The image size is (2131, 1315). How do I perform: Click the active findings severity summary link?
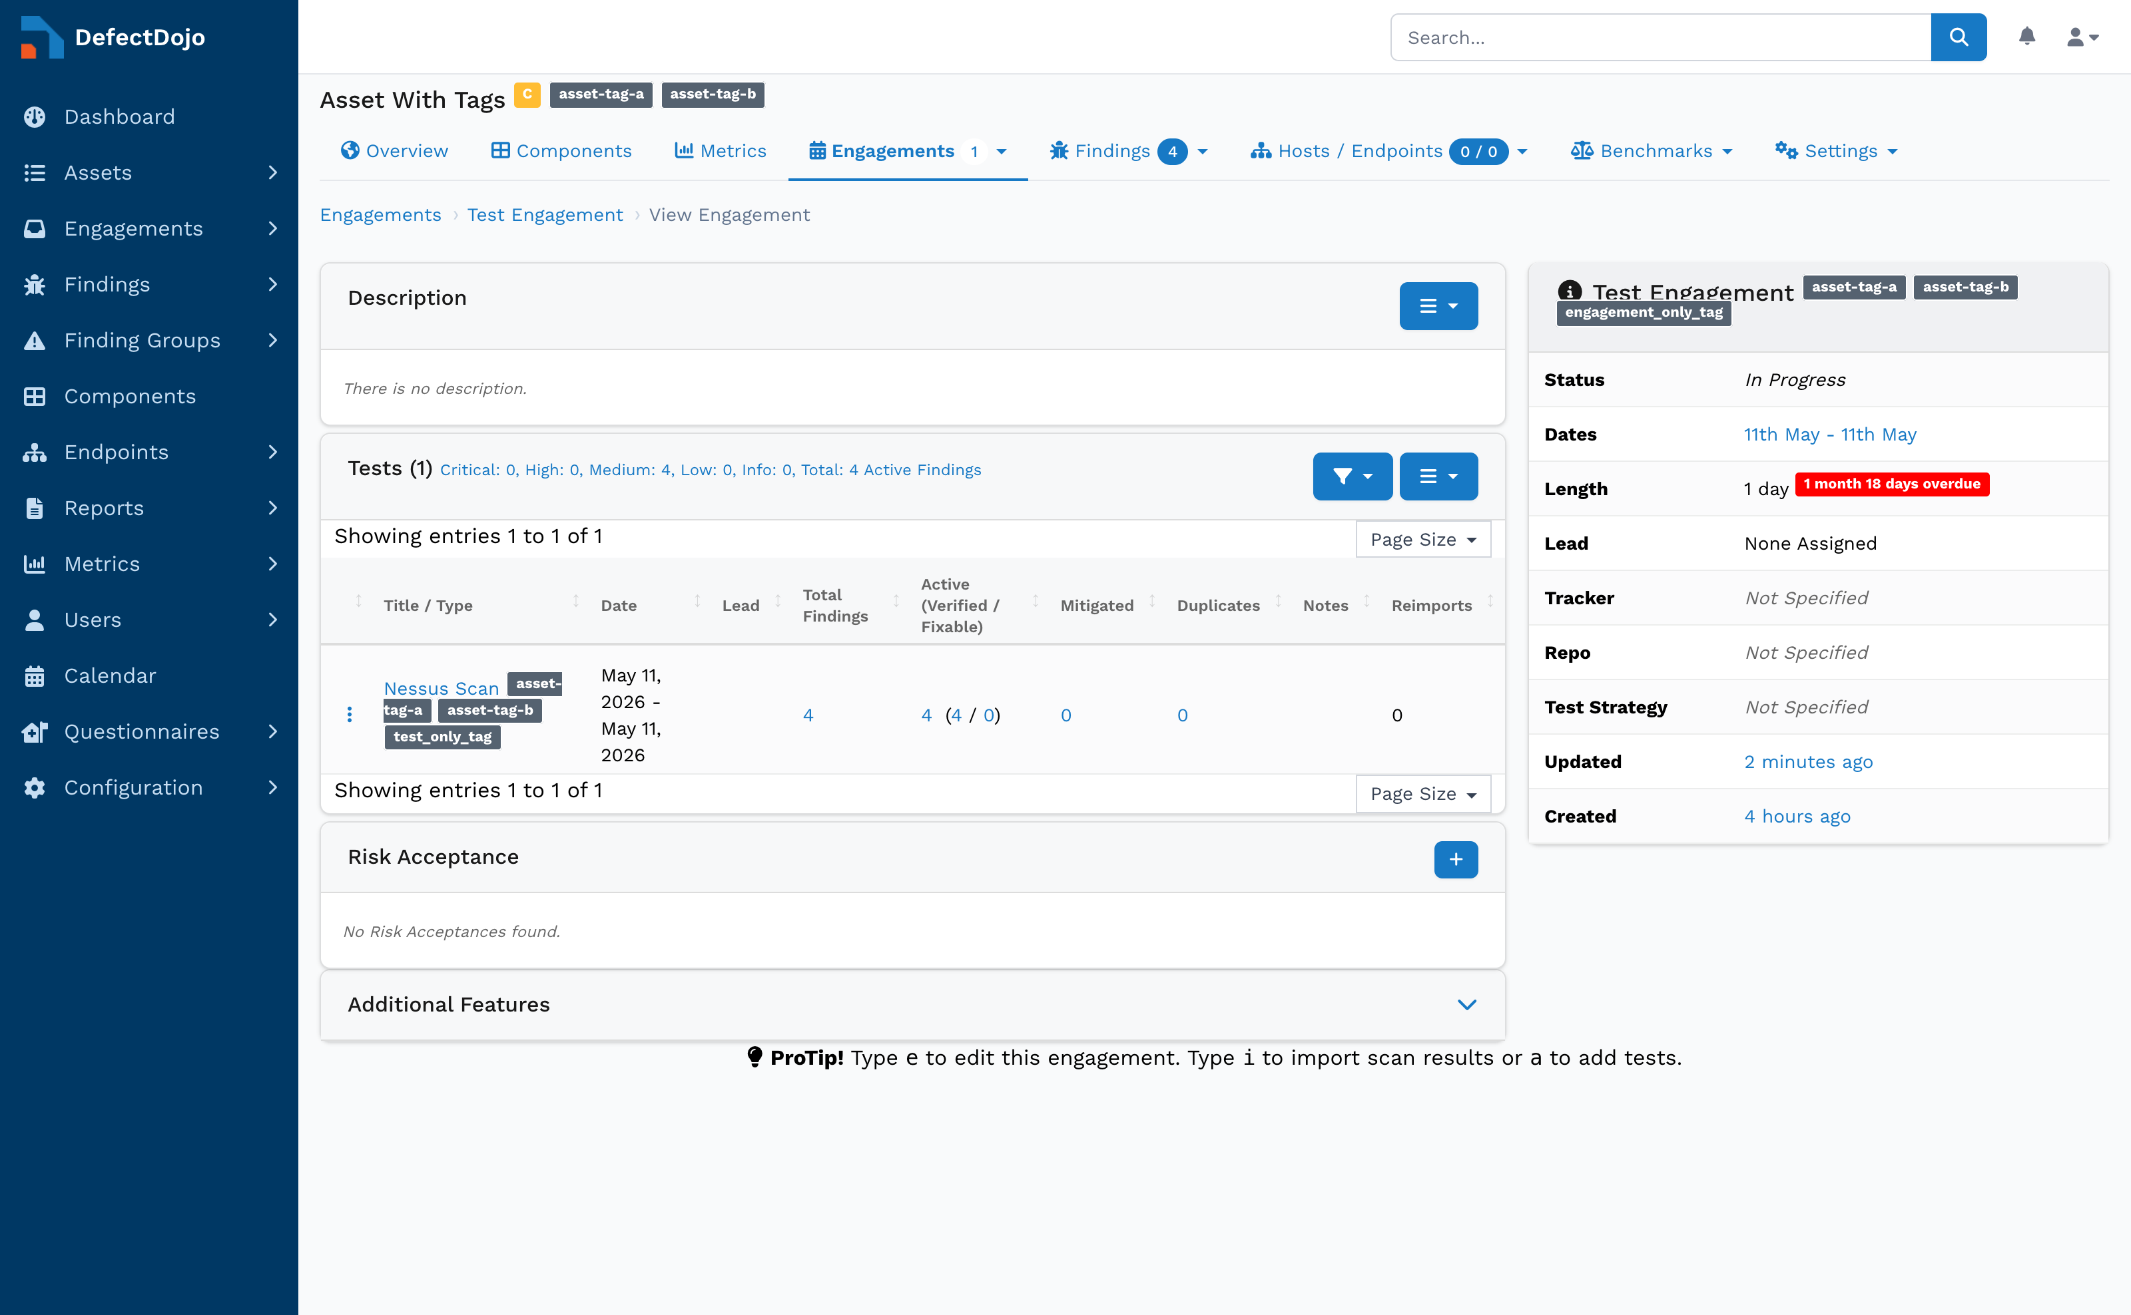click(710, 470)
